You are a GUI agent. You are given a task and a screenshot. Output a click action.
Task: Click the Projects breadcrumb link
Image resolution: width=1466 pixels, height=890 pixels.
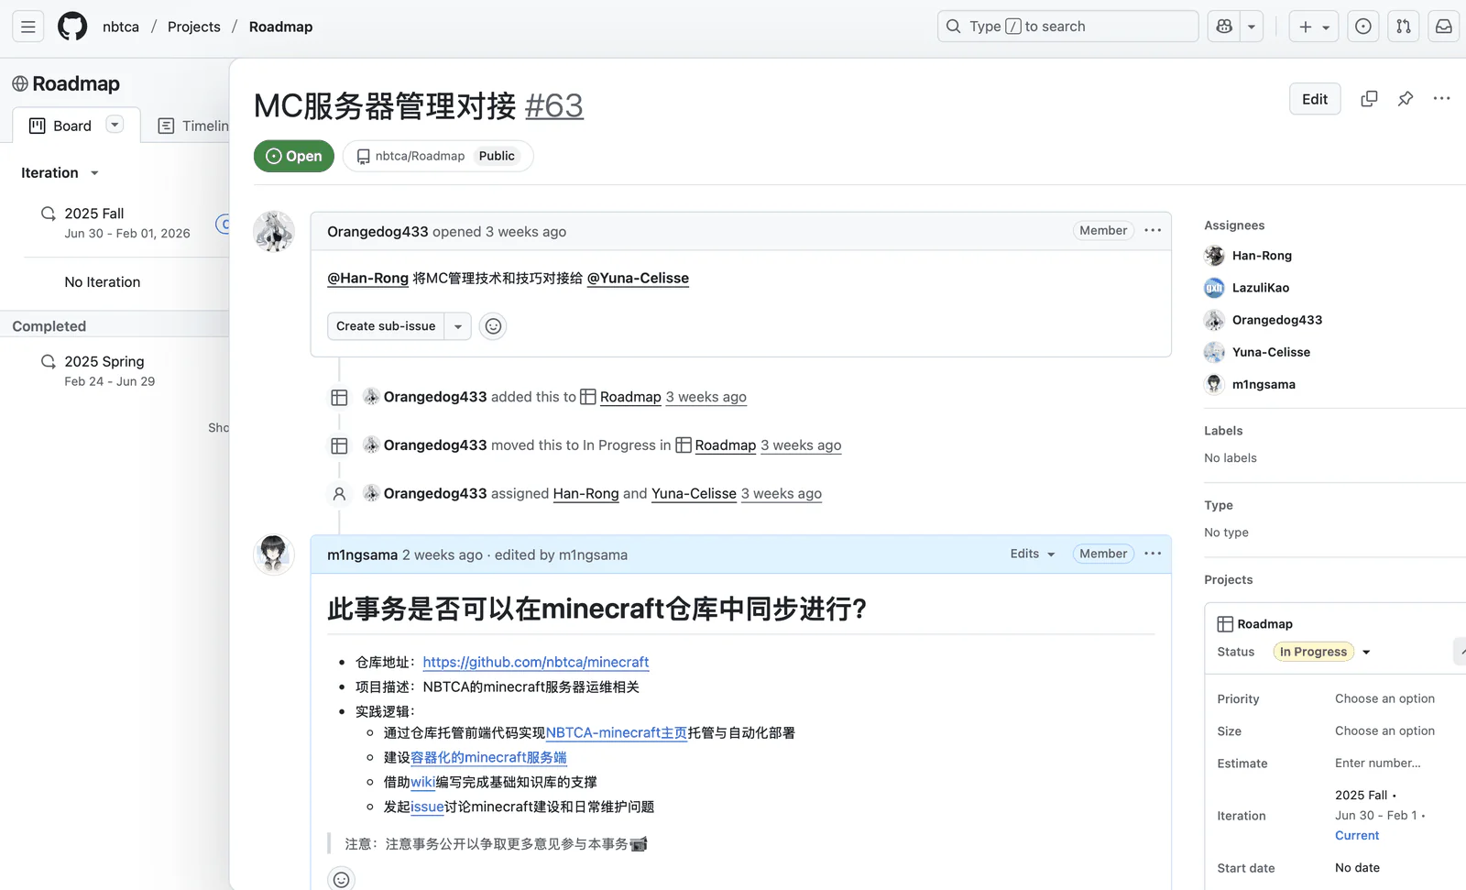194,27
